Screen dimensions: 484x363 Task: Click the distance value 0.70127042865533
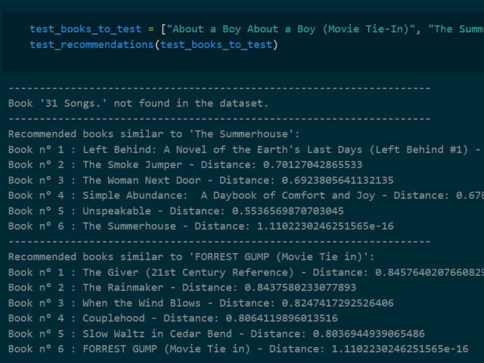point(313,165)
